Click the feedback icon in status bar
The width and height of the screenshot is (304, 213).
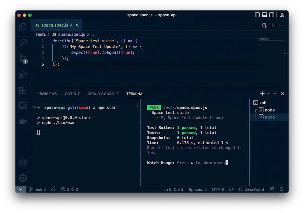(272, 189)
